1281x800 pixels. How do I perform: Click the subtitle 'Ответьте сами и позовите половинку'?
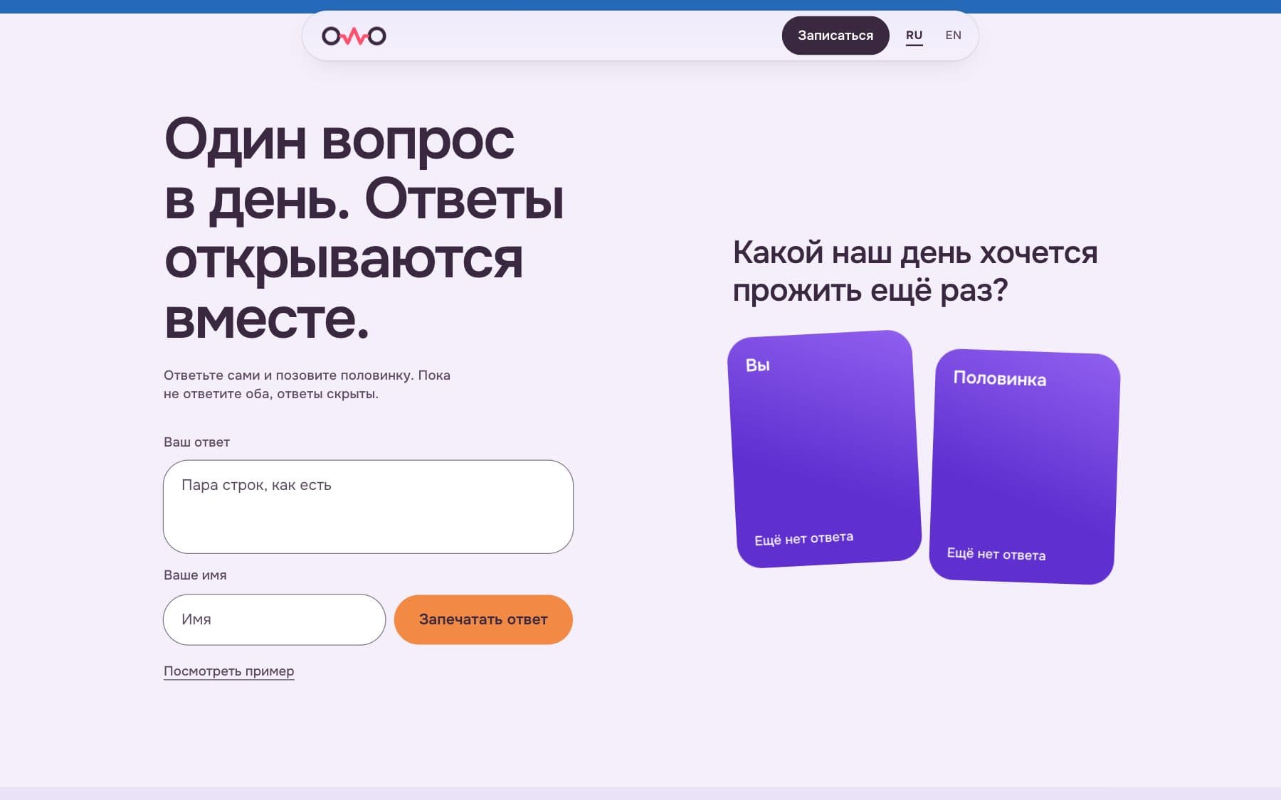(288, 375)
